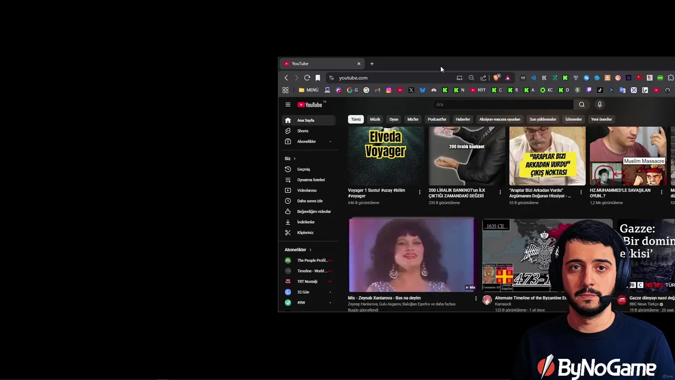This screenshot has width=675, height=380.
Task: Click the bookmark icon beside reload
Action: pyautogui.click(x=317, y=78)
